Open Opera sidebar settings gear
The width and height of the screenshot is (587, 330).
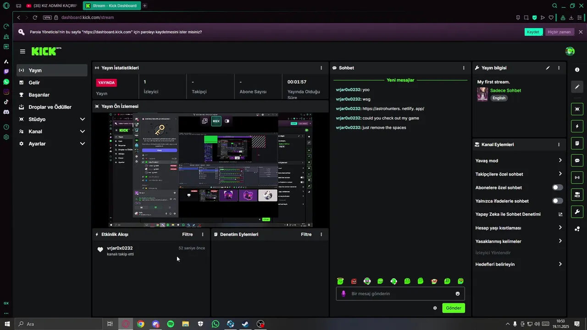(x=6, y=137)
